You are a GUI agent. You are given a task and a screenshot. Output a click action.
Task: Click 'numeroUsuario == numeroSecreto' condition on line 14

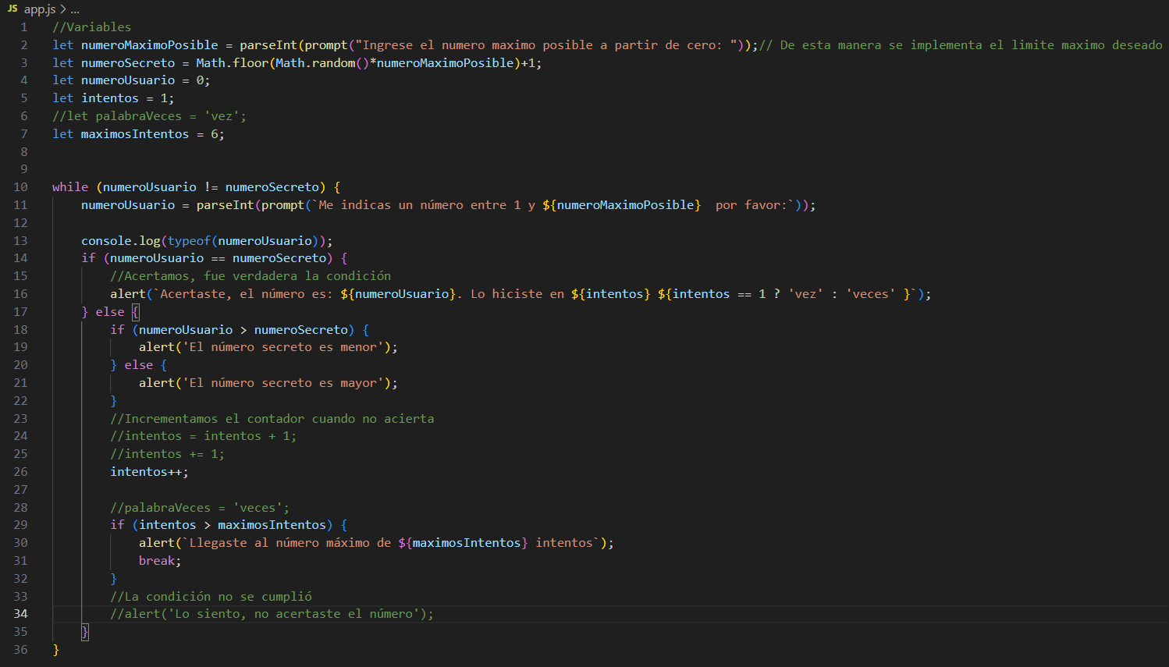coord(218,258)
